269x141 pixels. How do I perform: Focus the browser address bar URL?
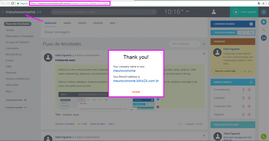(x=69, y=3)
